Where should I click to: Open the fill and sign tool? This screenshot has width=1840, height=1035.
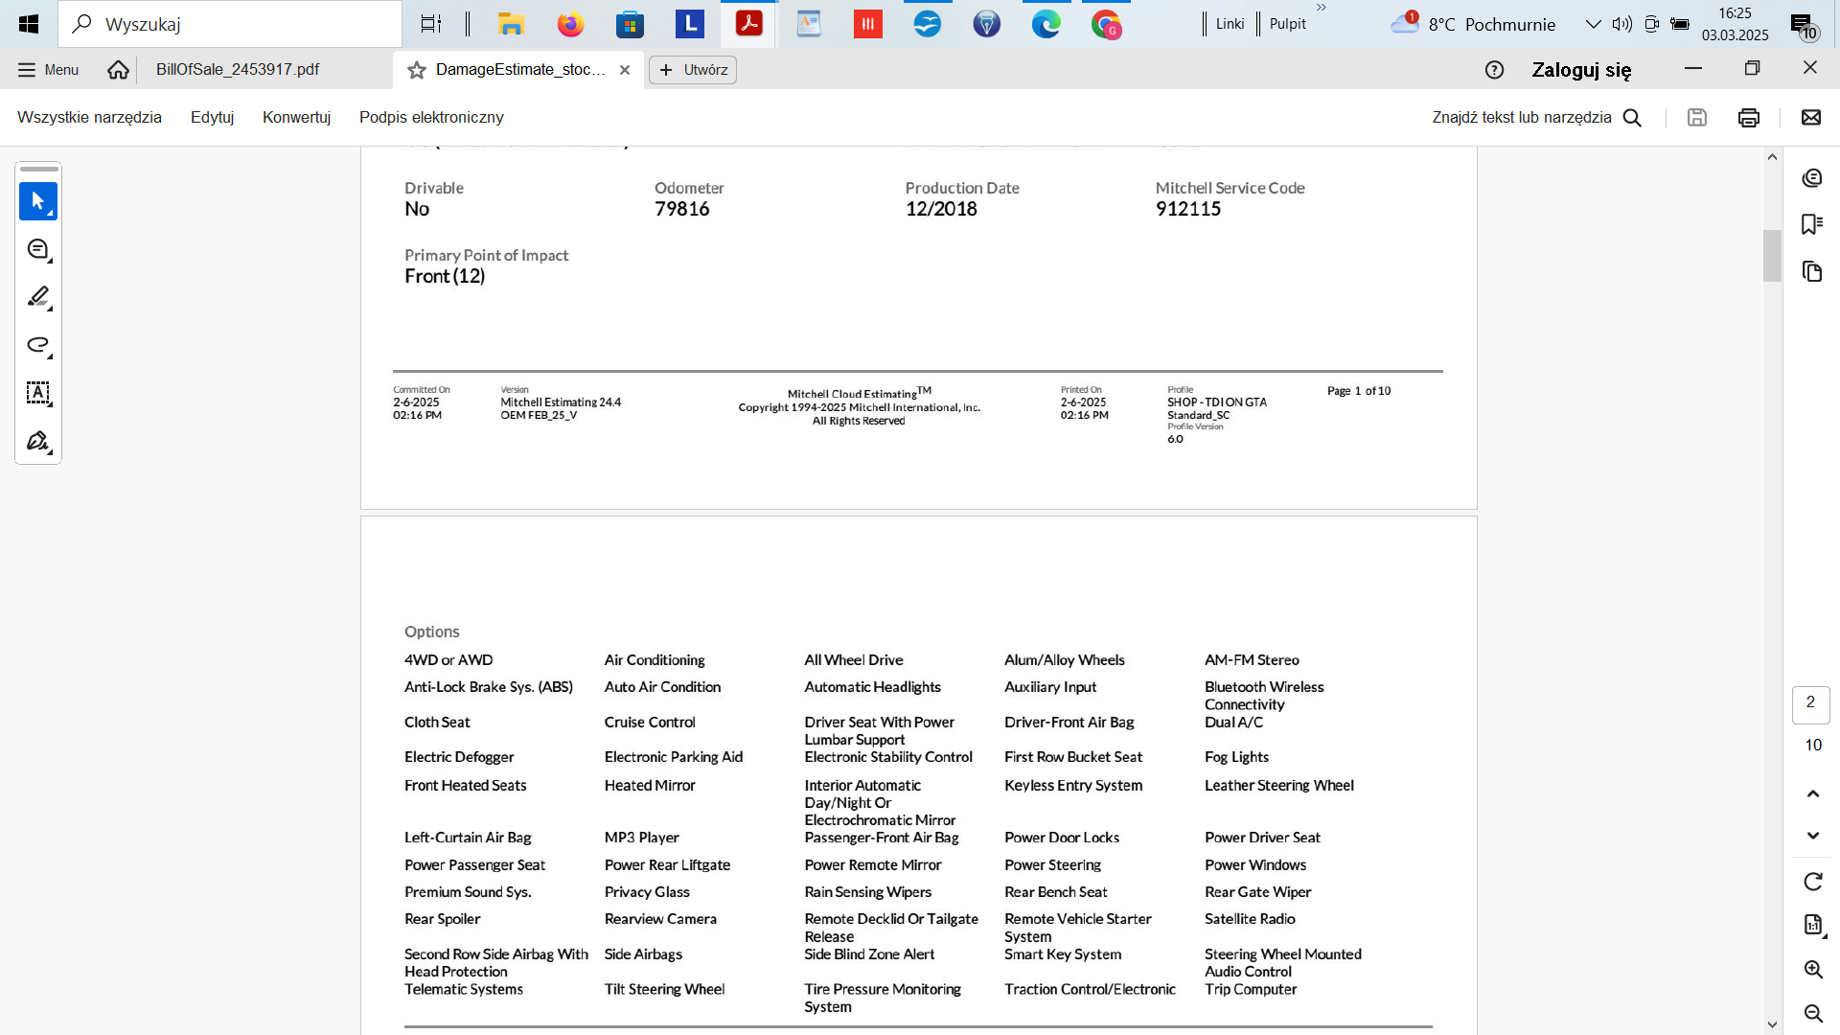[38, 441]
